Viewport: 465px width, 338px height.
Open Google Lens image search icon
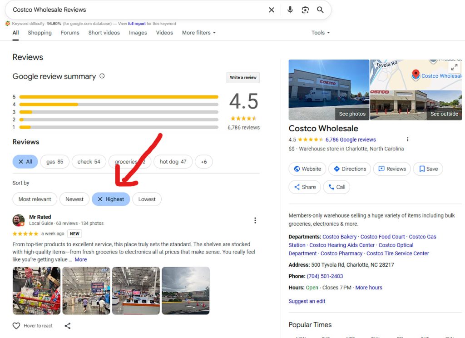(305, 10)
